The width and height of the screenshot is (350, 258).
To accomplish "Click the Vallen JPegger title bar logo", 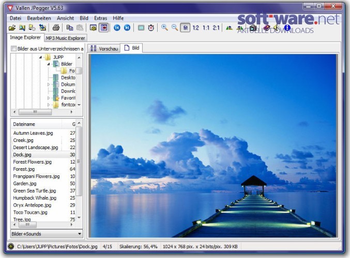I will click(10, 8).
